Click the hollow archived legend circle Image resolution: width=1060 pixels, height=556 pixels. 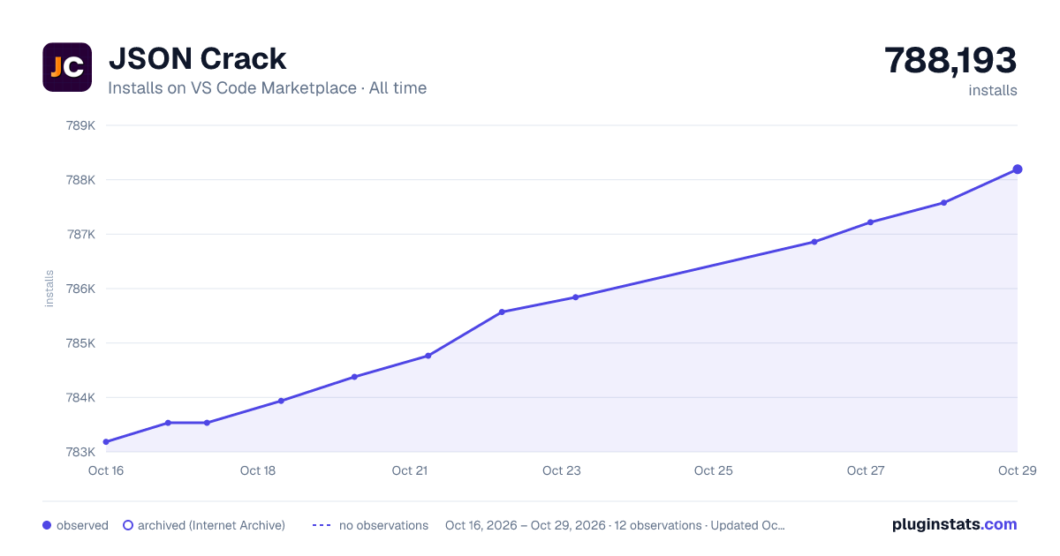pos(128,525)
